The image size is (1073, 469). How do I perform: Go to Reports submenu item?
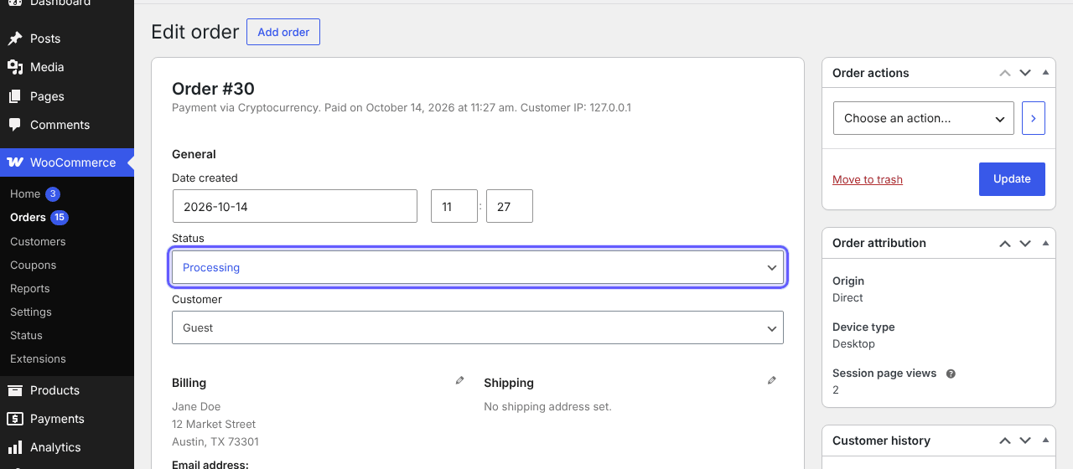coord(30,288)
